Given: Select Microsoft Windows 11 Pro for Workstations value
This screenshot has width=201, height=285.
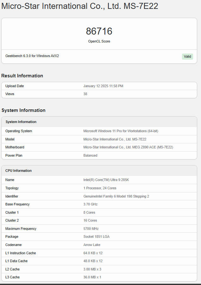Looking at the screenshot, I should coord(121,131).
